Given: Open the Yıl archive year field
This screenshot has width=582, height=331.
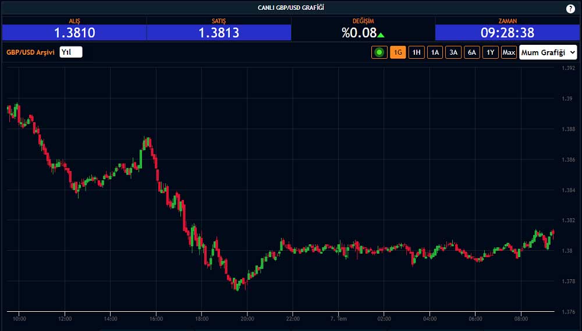Looking at the screenshot, I should (x=71, y=52).
